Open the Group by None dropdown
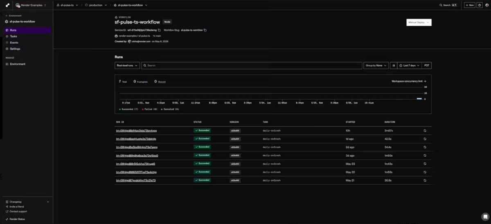491x224 pixels. click(376, 65)
